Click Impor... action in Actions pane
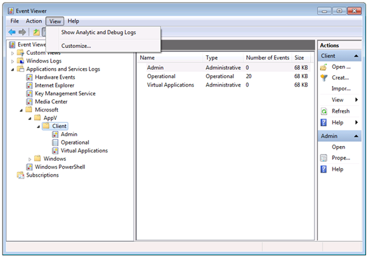This screenshot has height=260, width=374. [341, 89]
